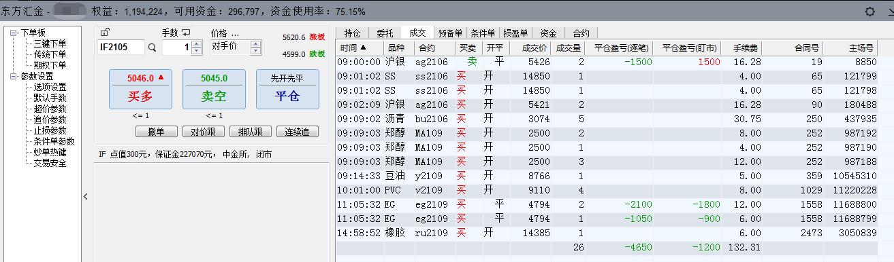
Task: Open the settings gear icon
Action: (869, 12)
